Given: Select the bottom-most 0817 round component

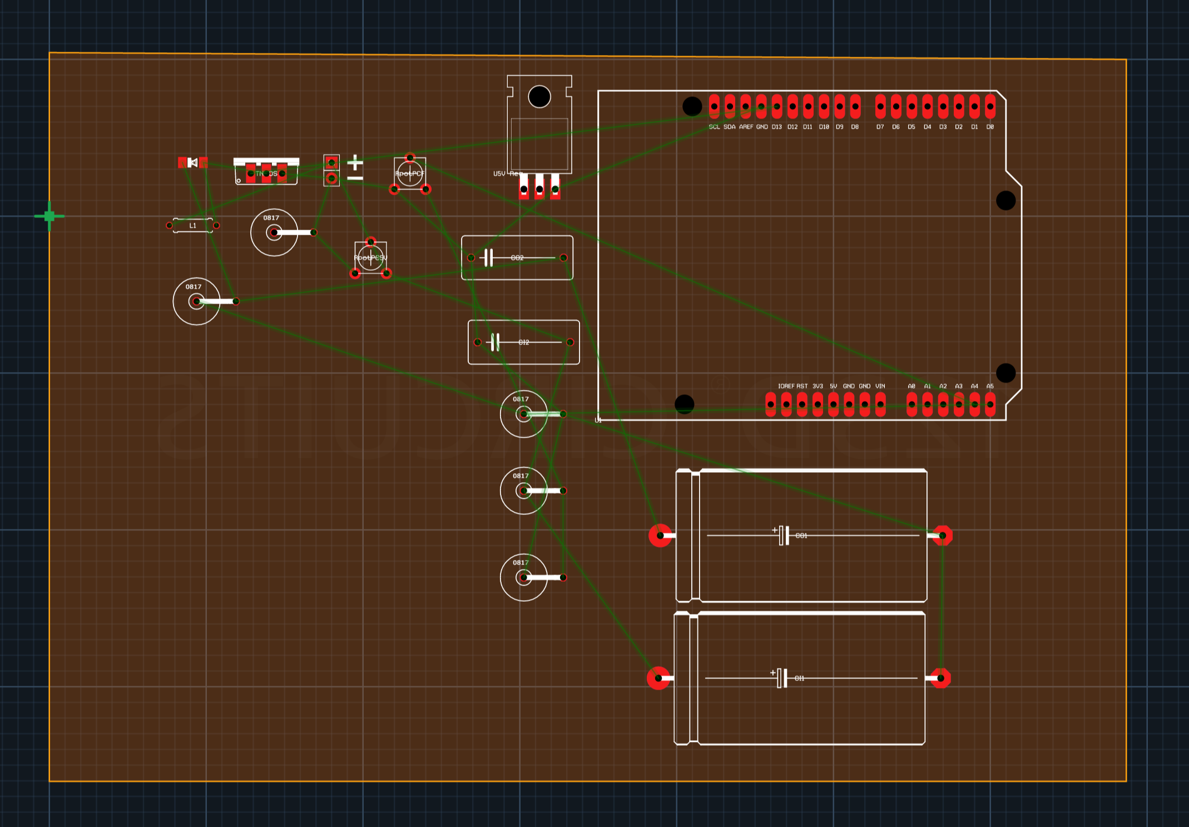Looking at the screenshot, I should coord(523,577).
